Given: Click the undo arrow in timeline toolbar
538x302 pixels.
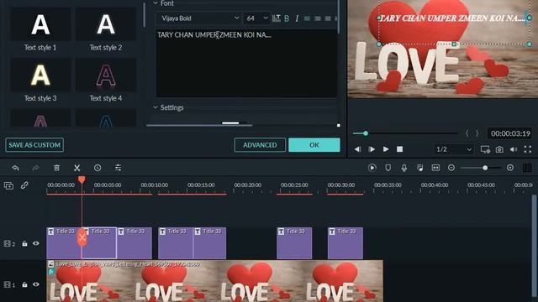Looking at the screenshot, I should click(x=15, y=168).
